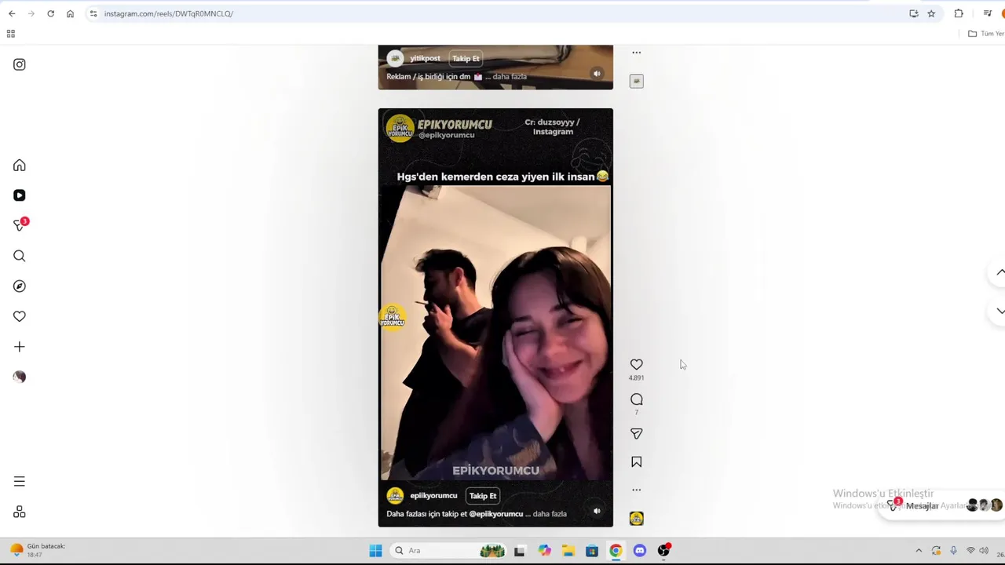The height and width of the screenshot is (565, 1005).
Task: Toggle sound on the yitikpost reel
Action: tap(597, 74)
